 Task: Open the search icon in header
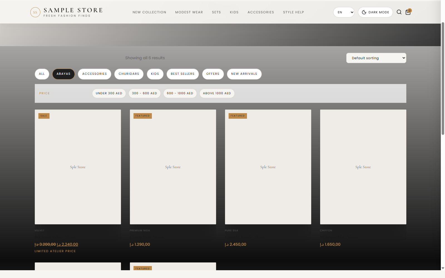click(399, 12)
